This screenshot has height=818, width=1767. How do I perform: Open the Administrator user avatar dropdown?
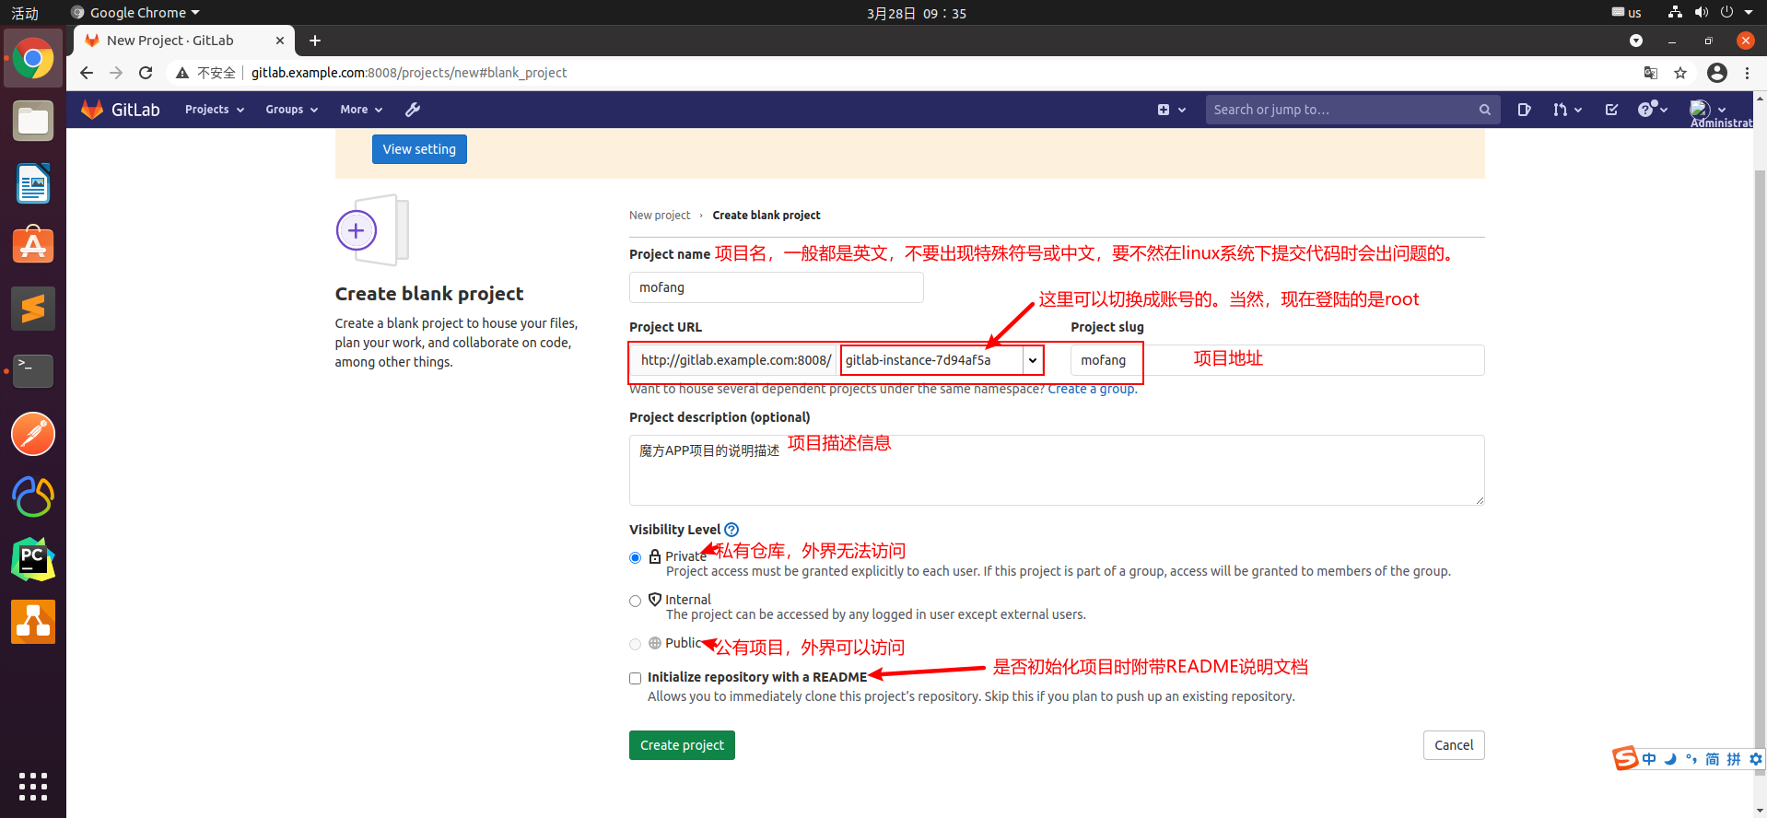pyautogui.click(x=1708, y=110)
